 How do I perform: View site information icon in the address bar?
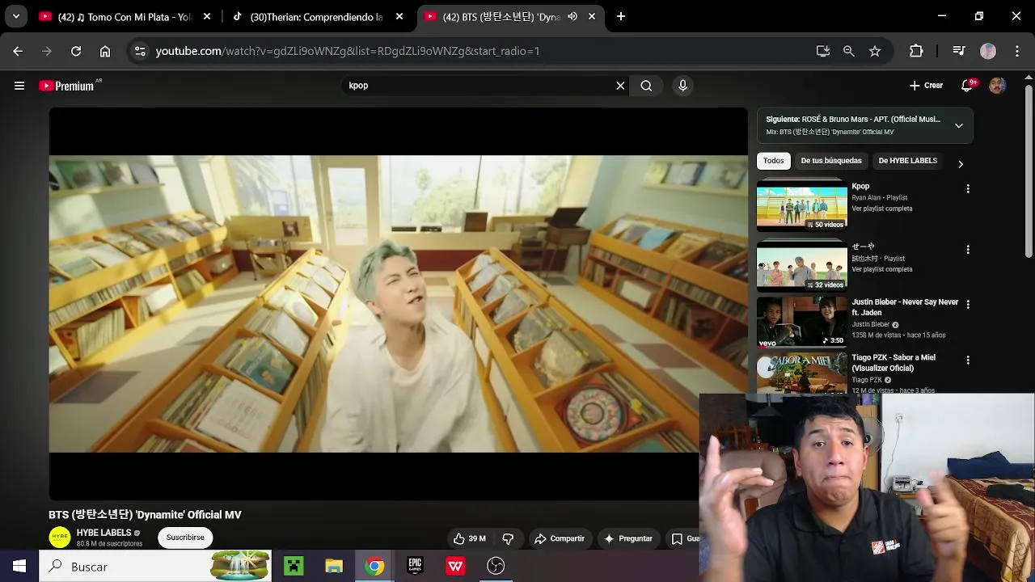pos(140,51)
